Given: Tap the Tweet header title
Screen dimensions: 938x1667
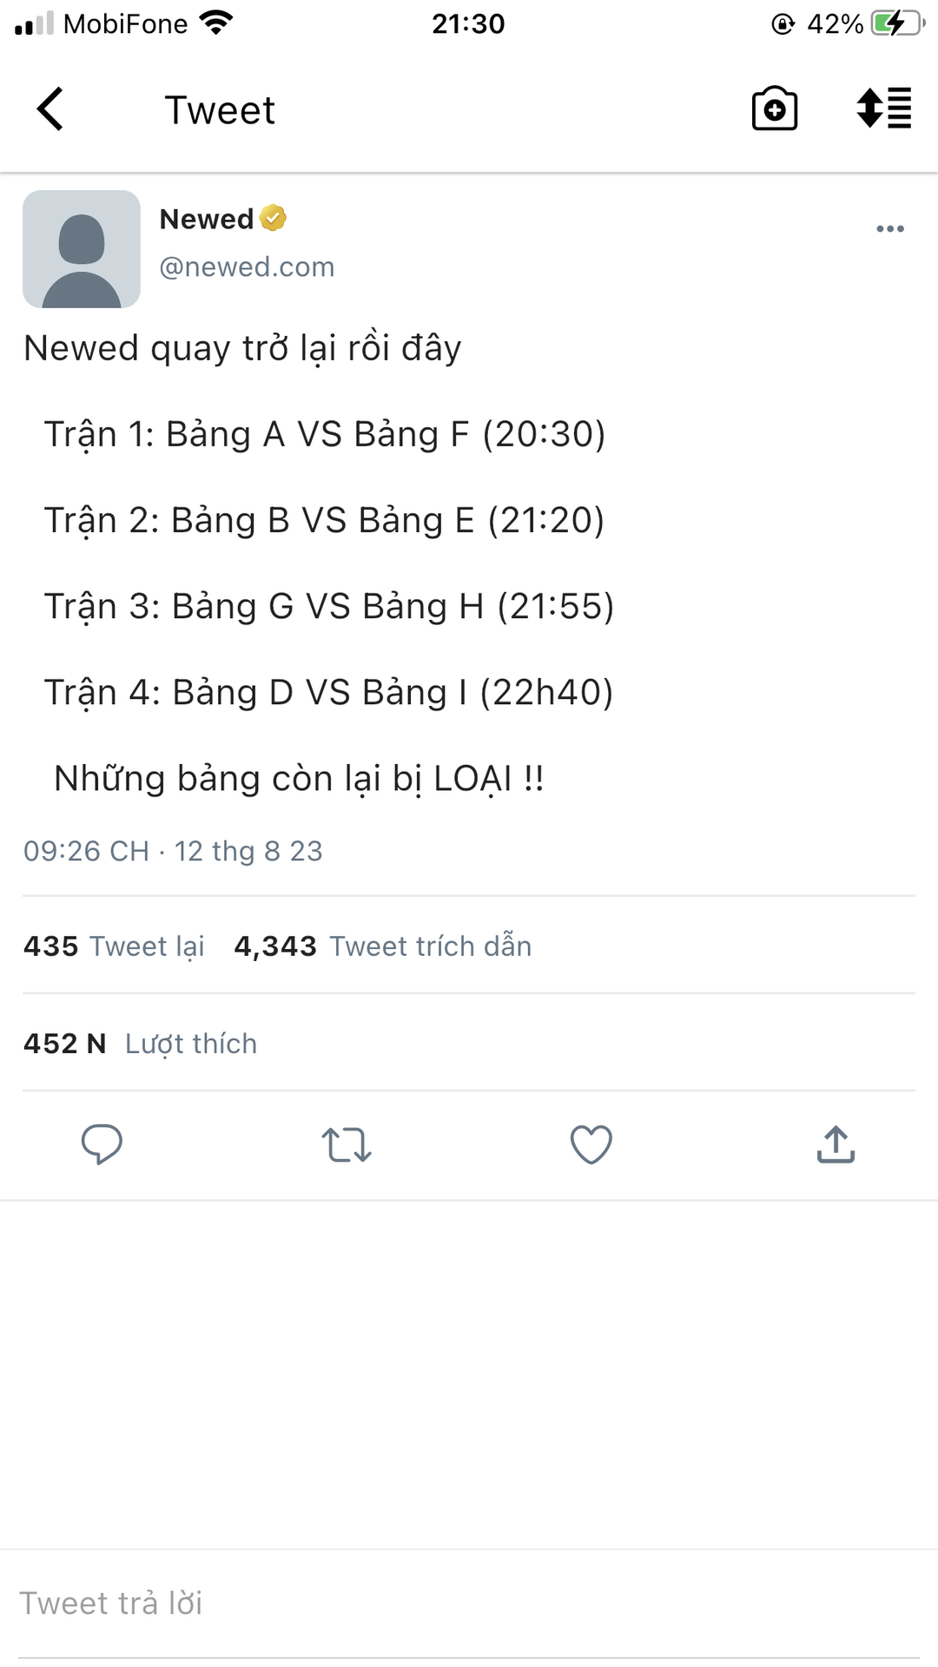Looking at the screenshot, I should tap(220, 110).
